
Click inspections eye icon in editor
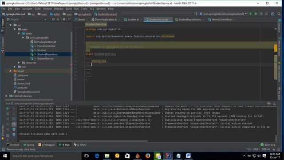(276, 29)
